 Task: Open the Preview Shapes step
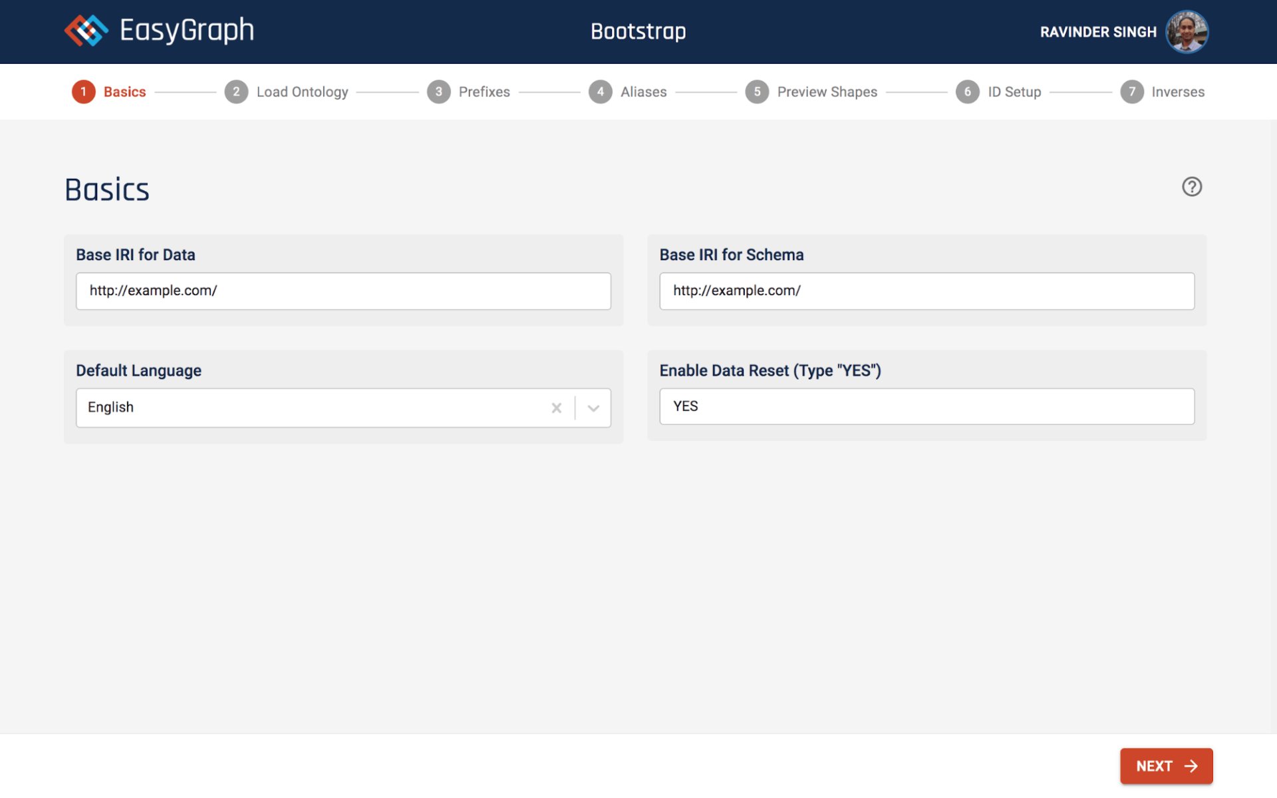pyautogui.click(x=827, y=92)
